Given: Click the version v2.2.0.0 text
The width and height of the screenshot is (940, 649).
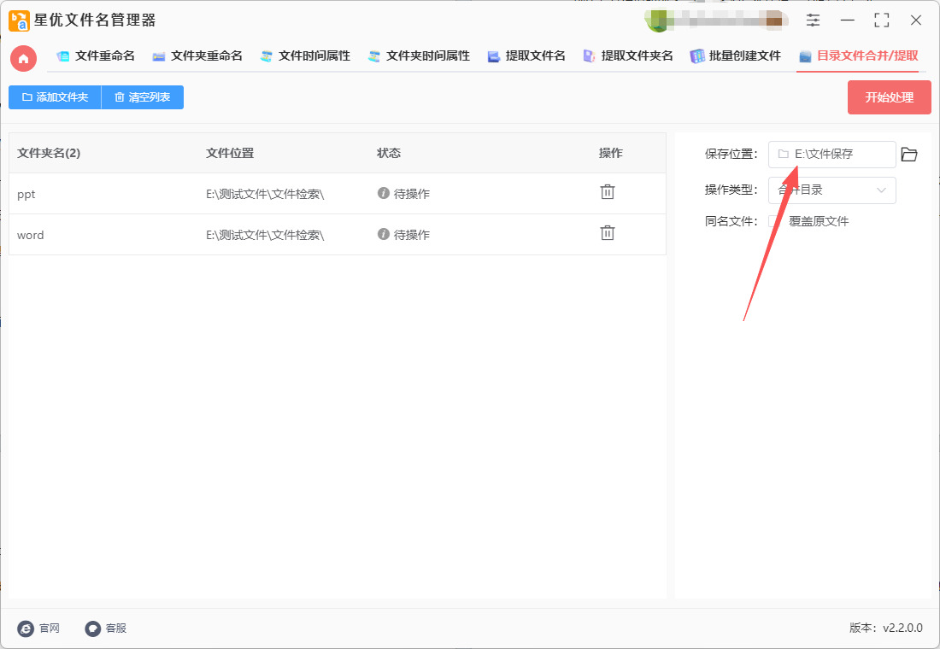Looking at the screenshot, I should coord(886,628).
